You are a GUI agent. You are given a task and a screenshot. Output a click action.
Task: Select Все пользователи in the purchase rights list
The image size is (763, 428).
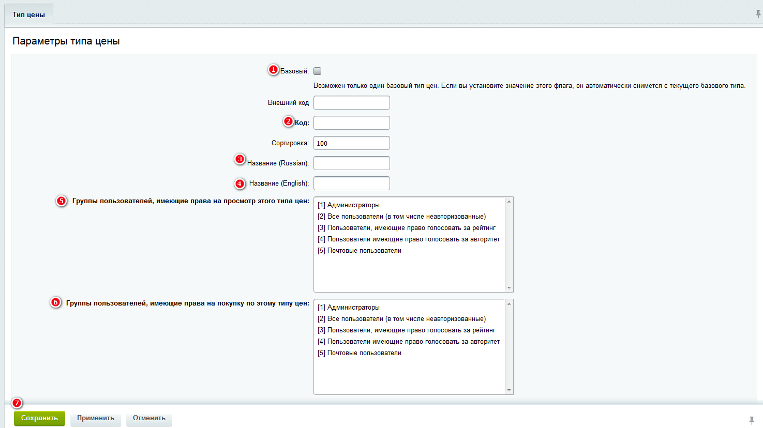[x=410, y=319]
